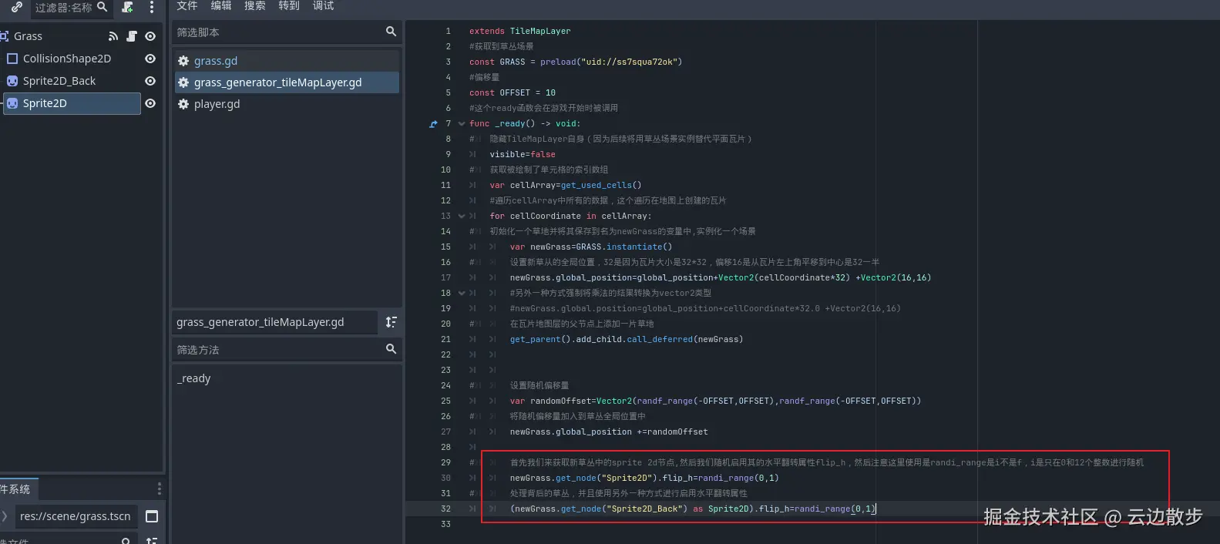
Task: Click the search icon in node filter field
Action: click(102, 7)
